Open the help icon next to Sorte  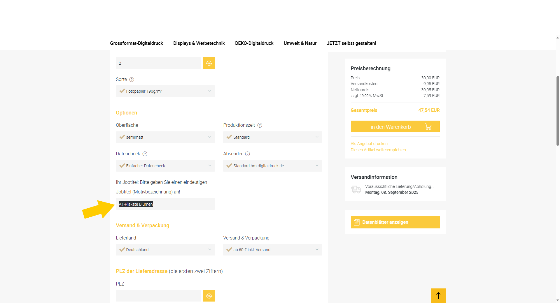click(x=132, y=80)
